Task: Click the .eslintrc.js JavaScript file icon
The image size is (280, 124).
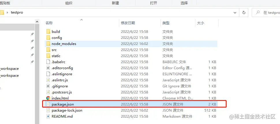Action: [x=48, y=80]
